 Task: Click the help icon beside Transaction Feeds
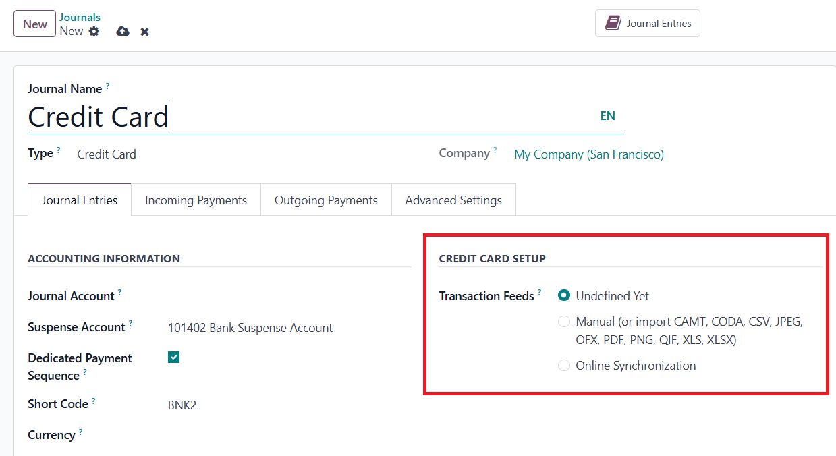point(539,293)
